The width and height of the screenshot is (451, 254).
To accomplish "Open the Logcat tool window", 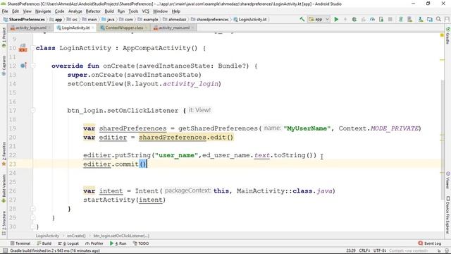I will 68,243.
